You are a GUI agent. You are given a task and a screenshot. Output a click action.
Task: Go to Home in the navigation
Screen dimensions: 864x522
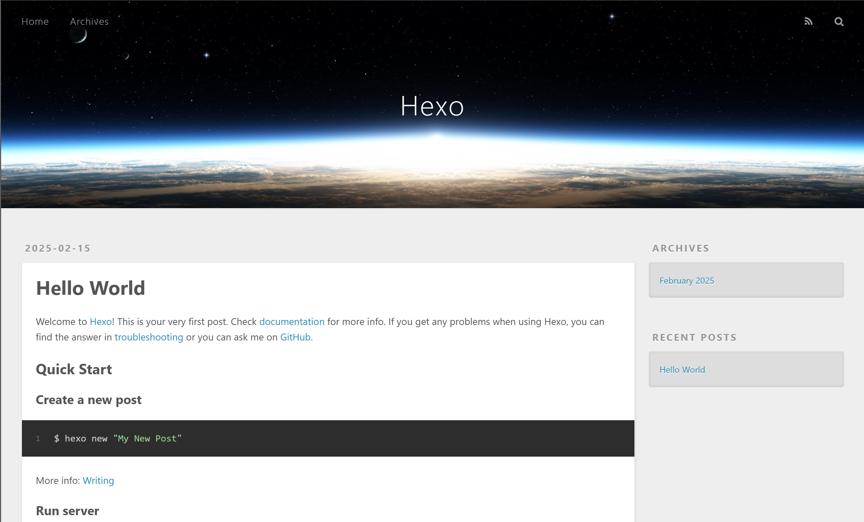(35, 22)
